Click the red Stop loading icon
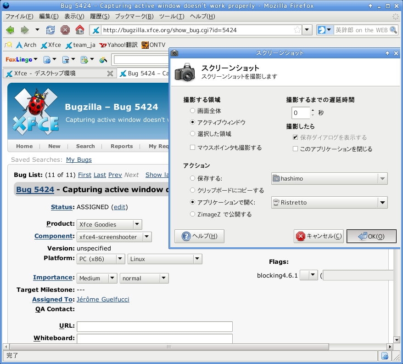 [65, 30]
